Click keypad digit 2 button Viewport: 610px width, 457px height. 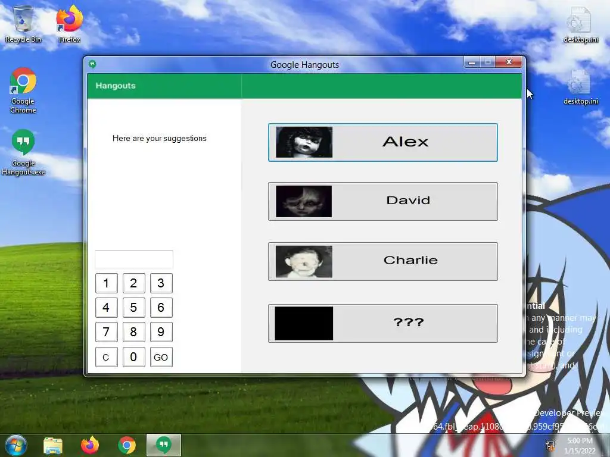click(134, 283)
